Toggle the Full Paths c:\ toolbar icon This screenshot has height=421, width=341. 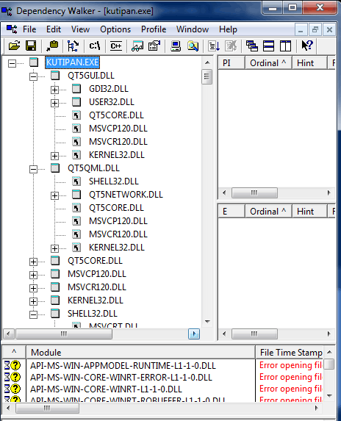tap(95, 46)
